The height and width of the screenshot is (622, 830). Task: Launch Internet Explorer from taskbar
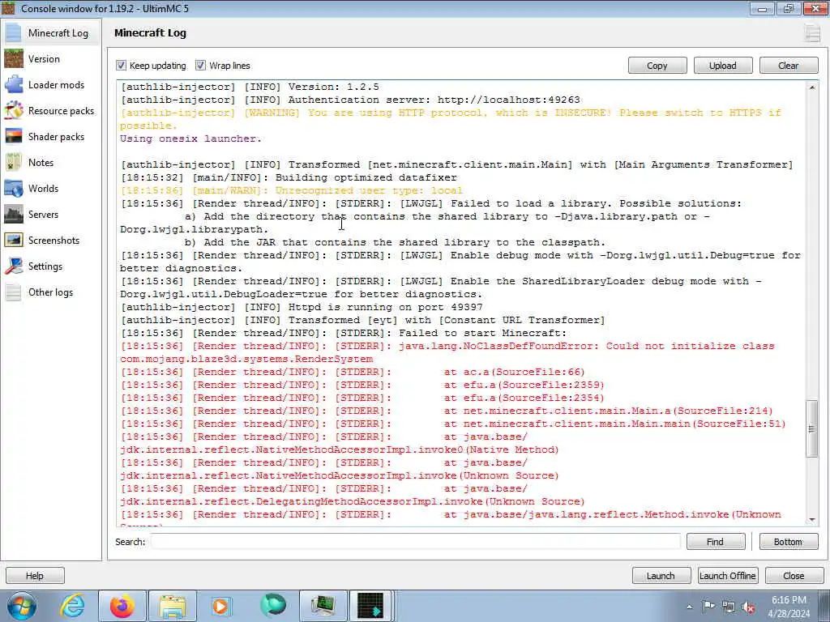(x=72, y=606)
